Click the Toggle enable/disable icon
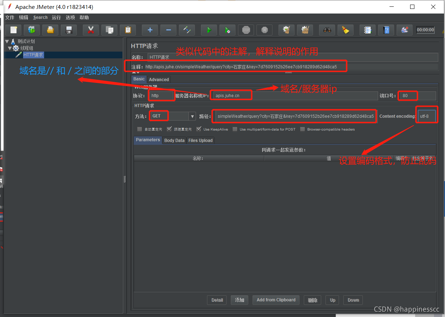The height and width of the screenshot is (317, 445). point(187,30)
